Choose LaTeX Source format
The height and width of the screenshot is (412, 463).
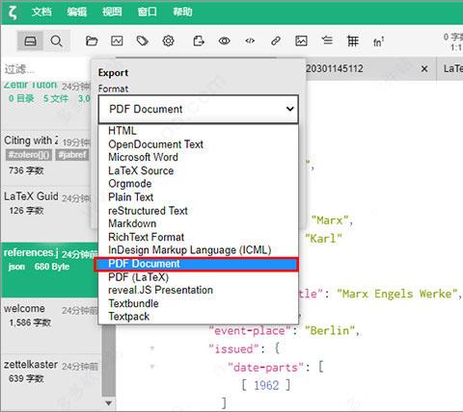point(199,170)
